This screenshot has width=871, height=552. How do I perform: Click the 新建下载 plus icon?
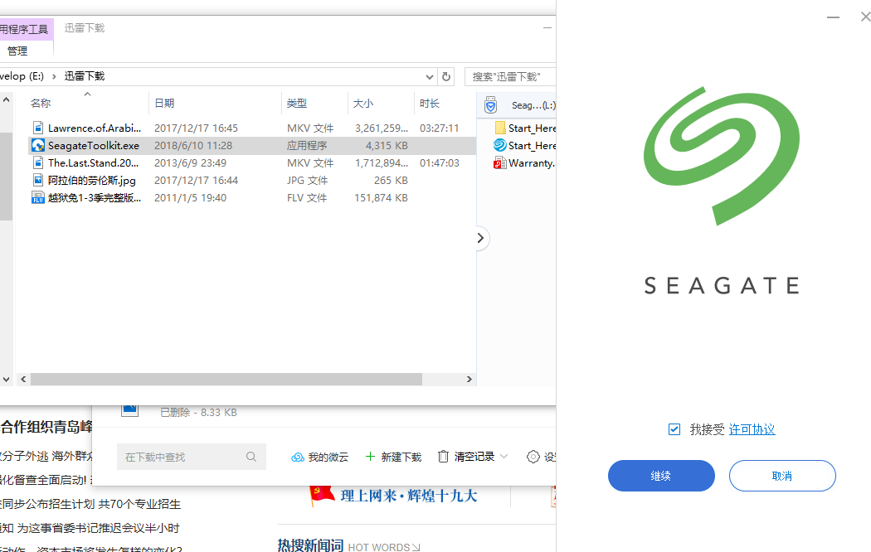pyautogui.click(x=370, y=457)
